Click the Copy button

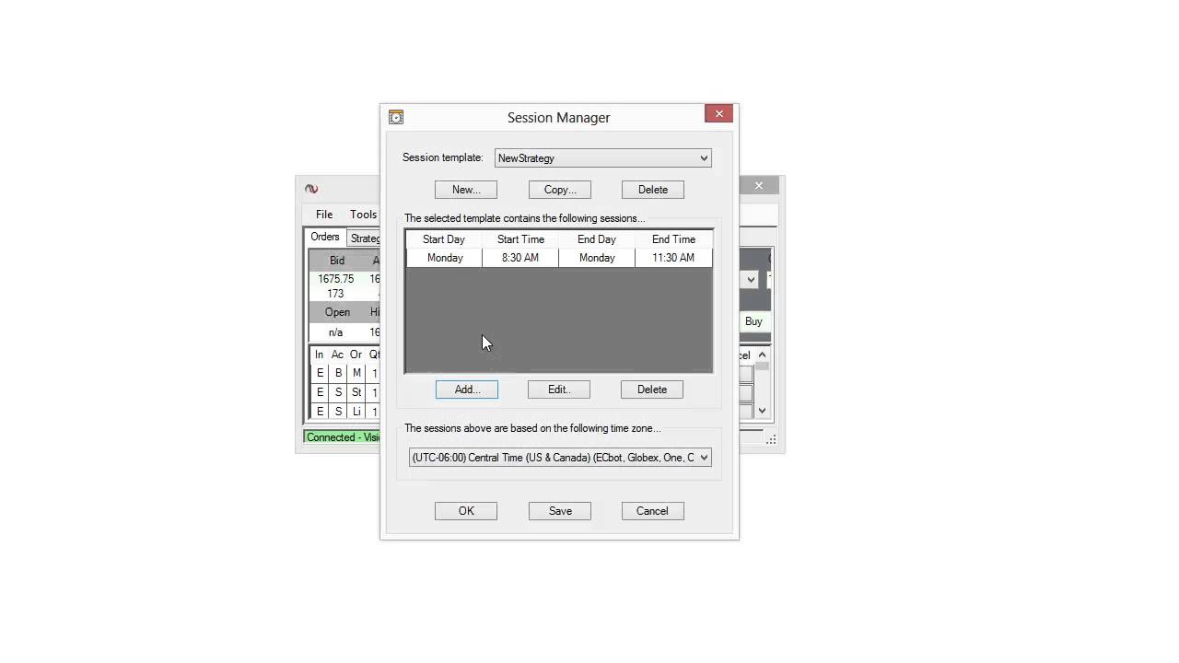[x=559, y=189]
